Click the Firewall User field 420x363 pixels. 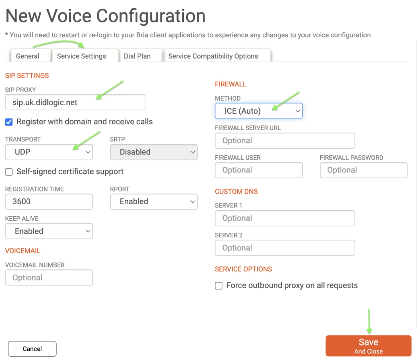coord(259,170)
